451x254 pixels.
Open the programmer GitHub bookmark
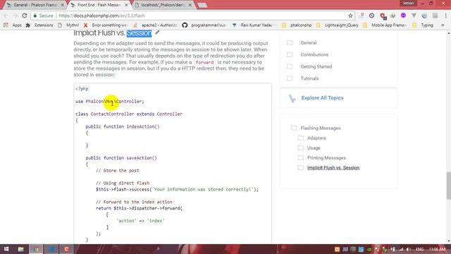point(204,25)
